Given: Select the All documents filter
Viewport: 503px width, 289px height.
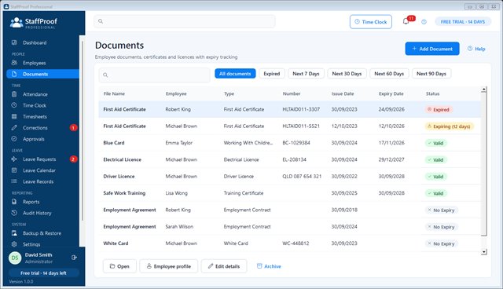Looking at the screenshot, I should click(x=235, y=74).
